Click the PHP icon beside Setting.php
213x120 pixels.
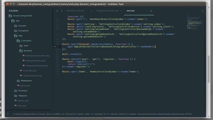tap(16, 101)
